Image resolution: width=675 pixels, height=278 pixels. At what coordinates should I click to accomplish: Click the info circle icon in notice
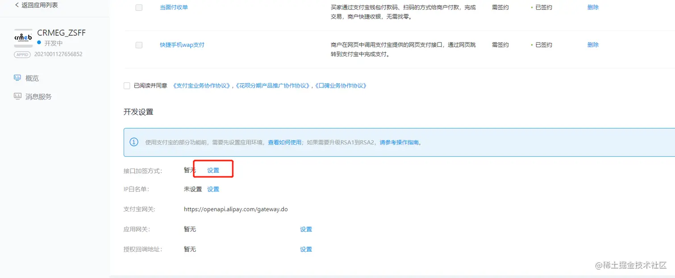134,142
